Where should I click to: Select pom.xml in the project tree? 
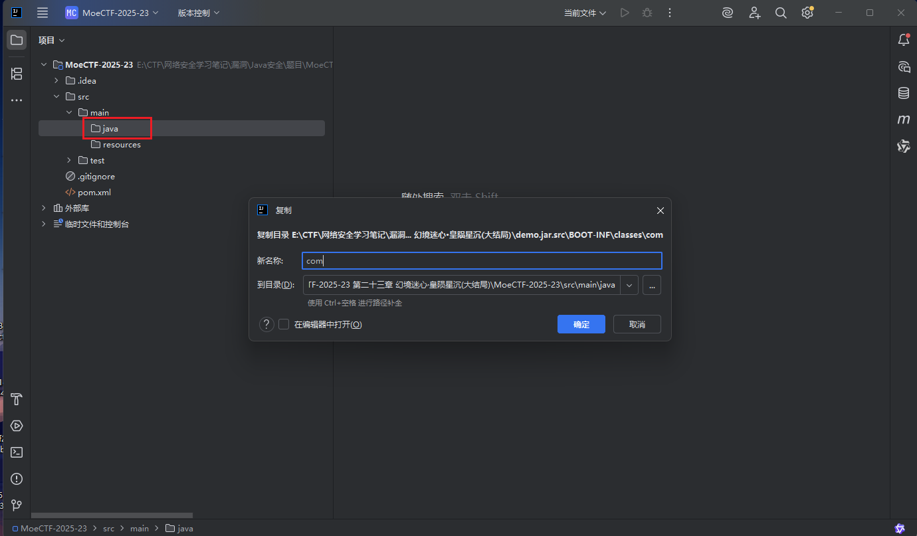point(94,192)
